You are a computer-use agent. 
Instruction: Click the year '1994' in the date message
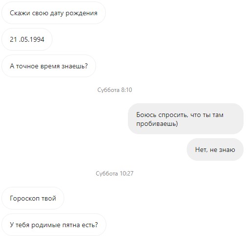point(37,39)
